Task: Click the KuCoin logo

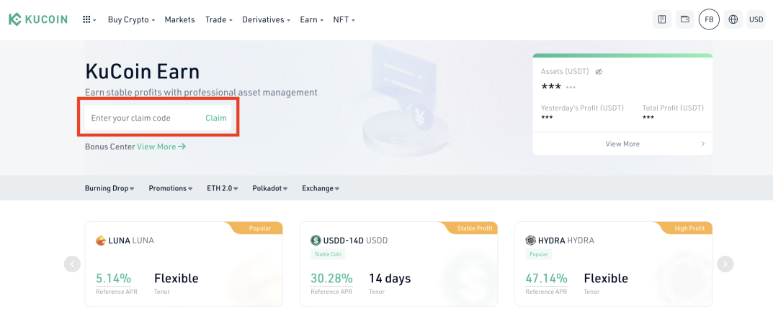Action: [x=38, y=19]
